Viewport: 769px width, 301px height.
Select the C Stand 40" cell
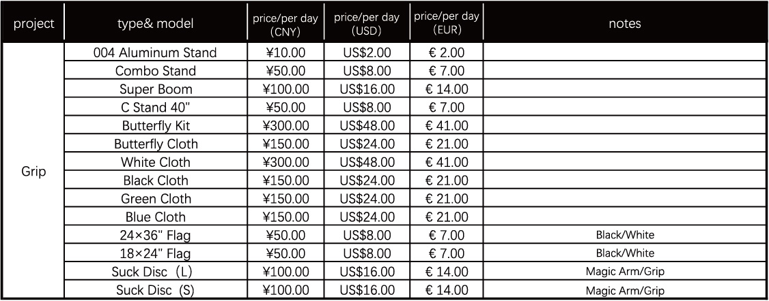[156, 107]
